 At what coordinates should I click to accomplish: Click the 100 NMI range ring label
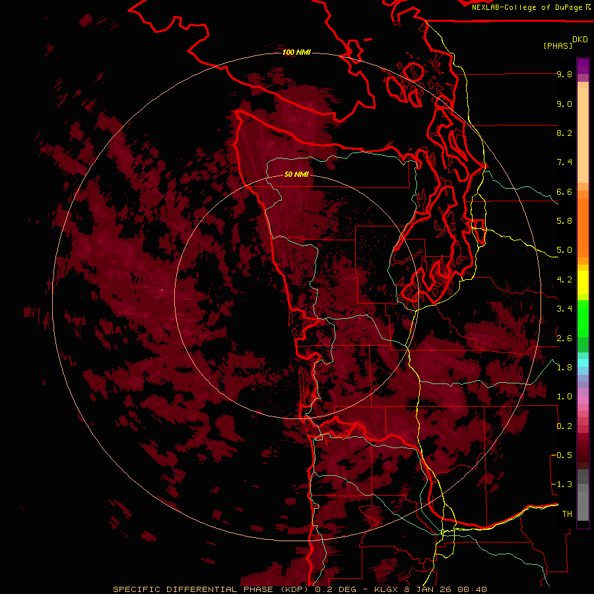pyautogui.click(x=296, y=52)
